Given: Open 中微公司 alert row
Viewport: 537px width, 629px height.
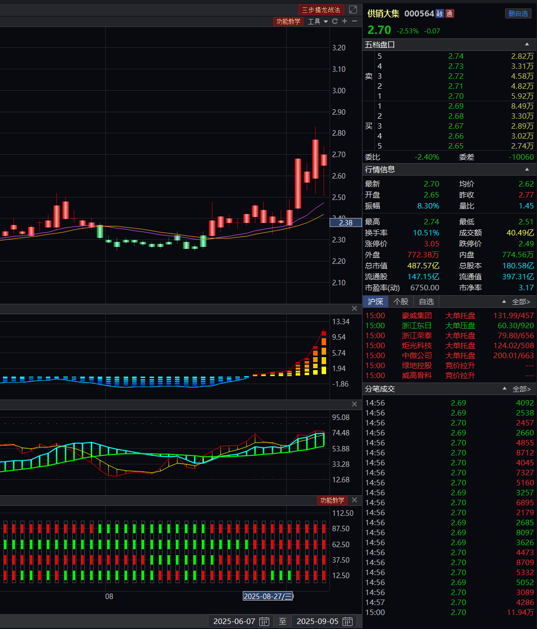Looking at the screenshot, I should (x=450, y=355).
